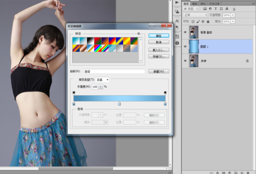Click the 取消 button
Screen dimensions: 256x174
click(159, 42)
